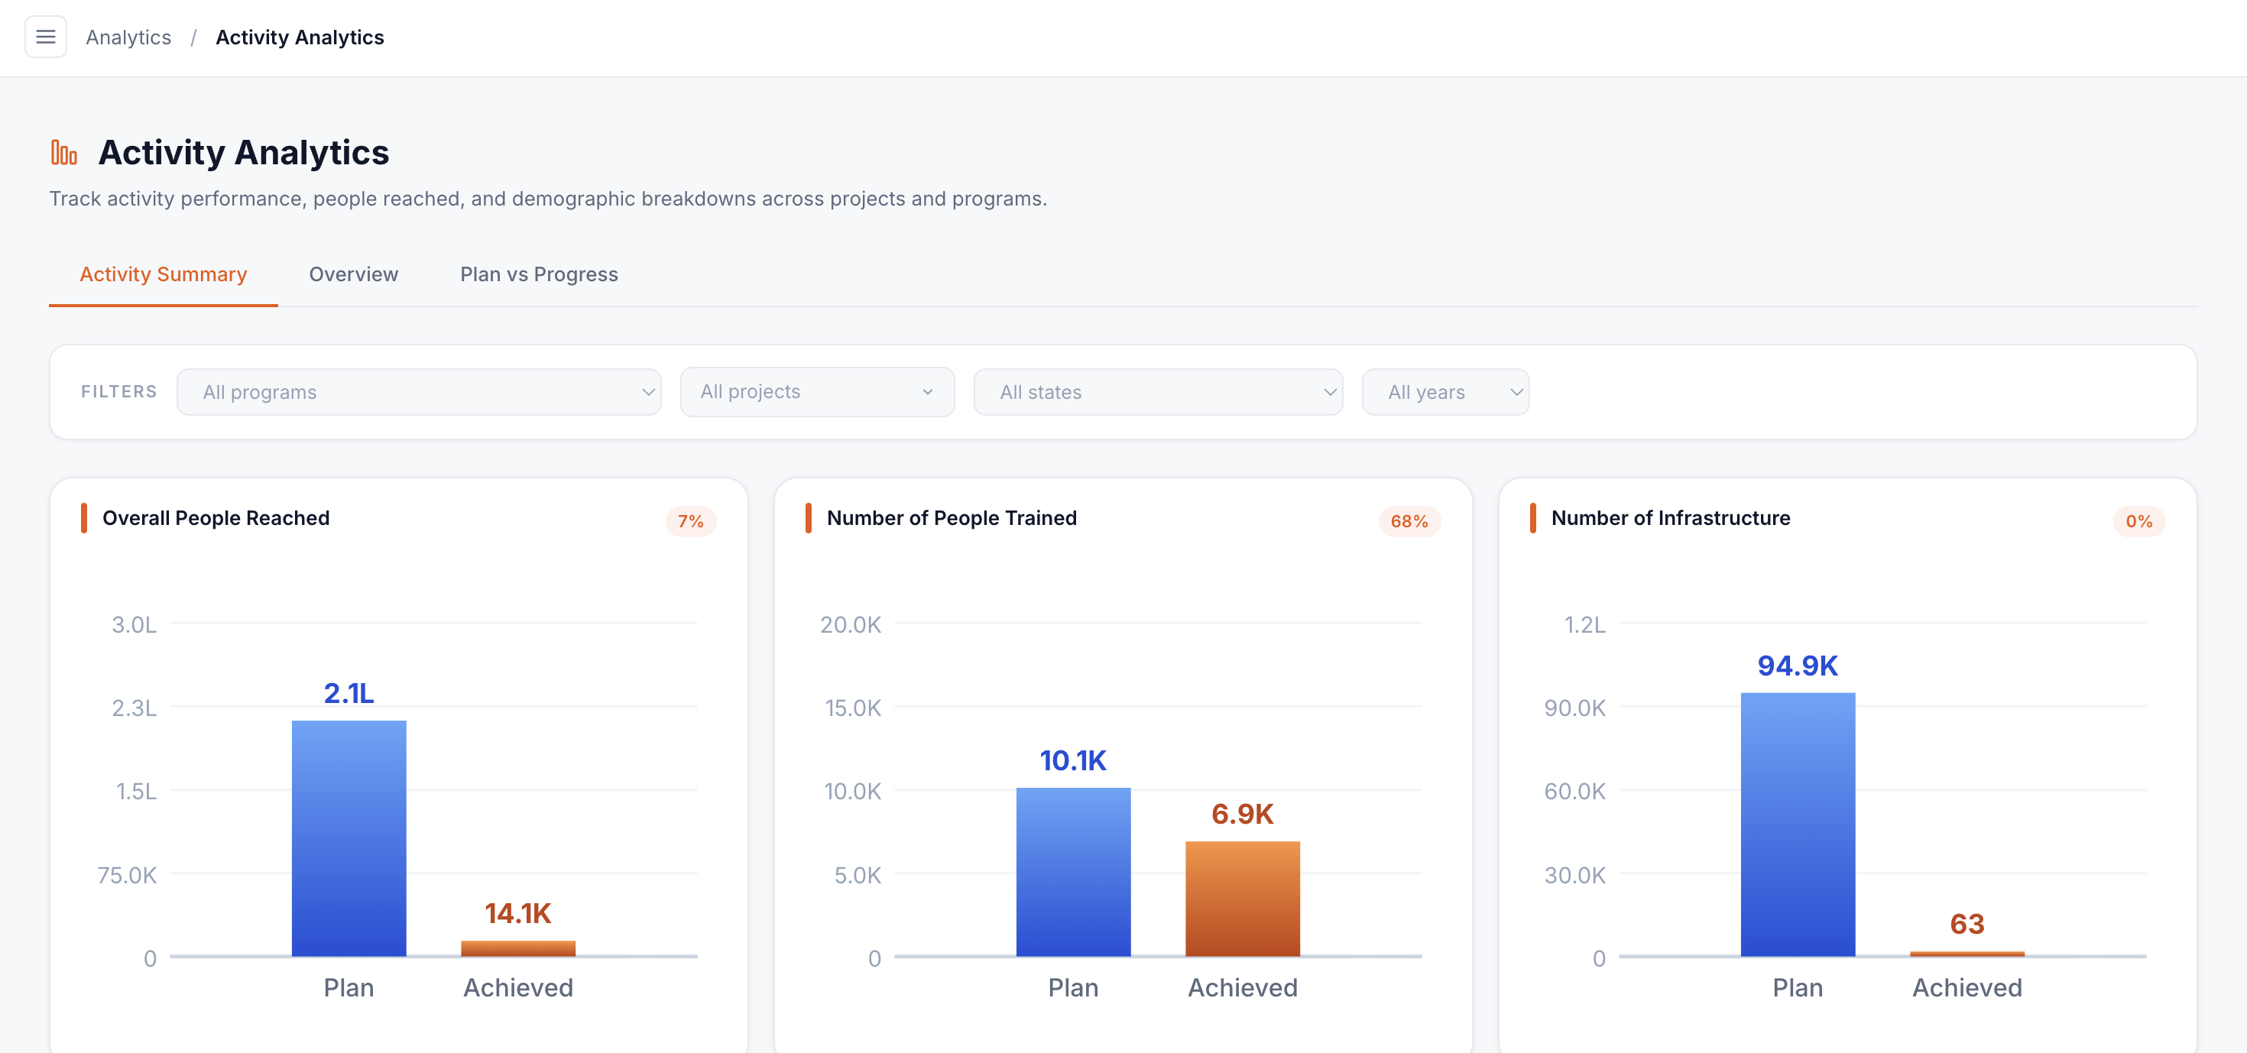Click the 0% badge on Infrastructure card
This screenshot has height=1053, width=2247.
point(2138,521)
